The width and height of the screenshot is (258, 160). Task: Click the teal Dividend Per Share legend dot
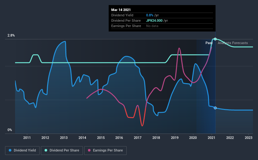tap(46, 150)
